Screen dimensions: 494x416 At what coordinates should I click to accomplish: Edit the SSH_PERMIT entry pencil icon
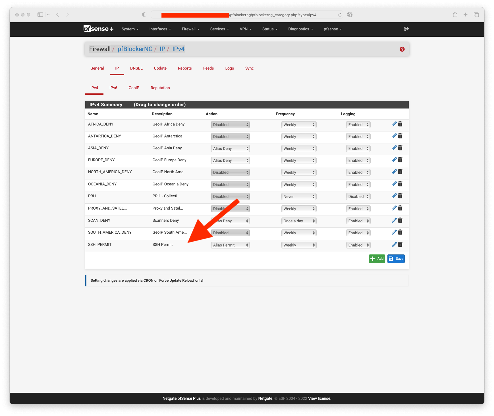(x=394, y=244)
